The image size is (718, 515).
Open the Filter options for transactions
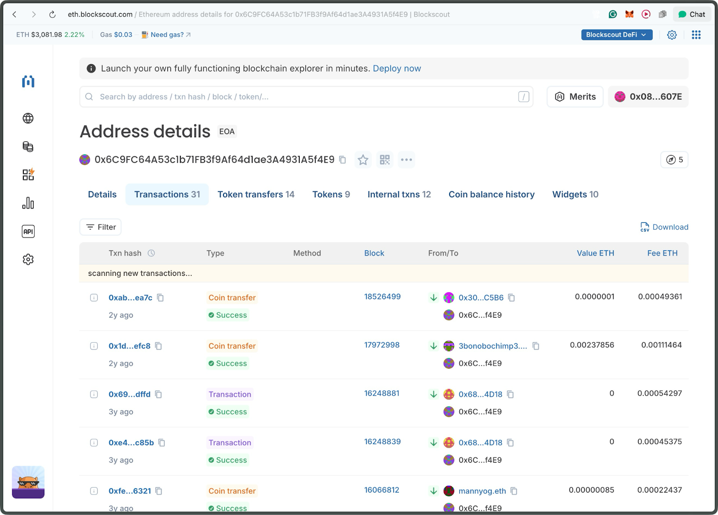coord(100,227)
